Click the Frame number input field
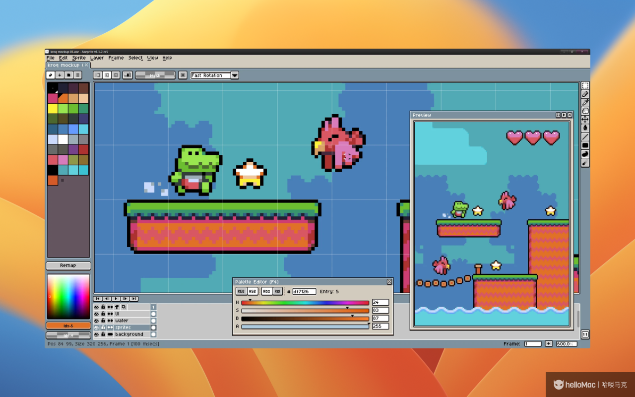The height and width of the screenshot is (397, 635). click(533, 343)
